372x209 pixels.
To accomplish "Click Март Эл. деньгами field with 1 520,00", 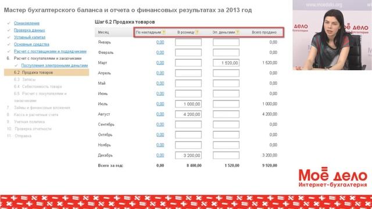I will 226,63.
